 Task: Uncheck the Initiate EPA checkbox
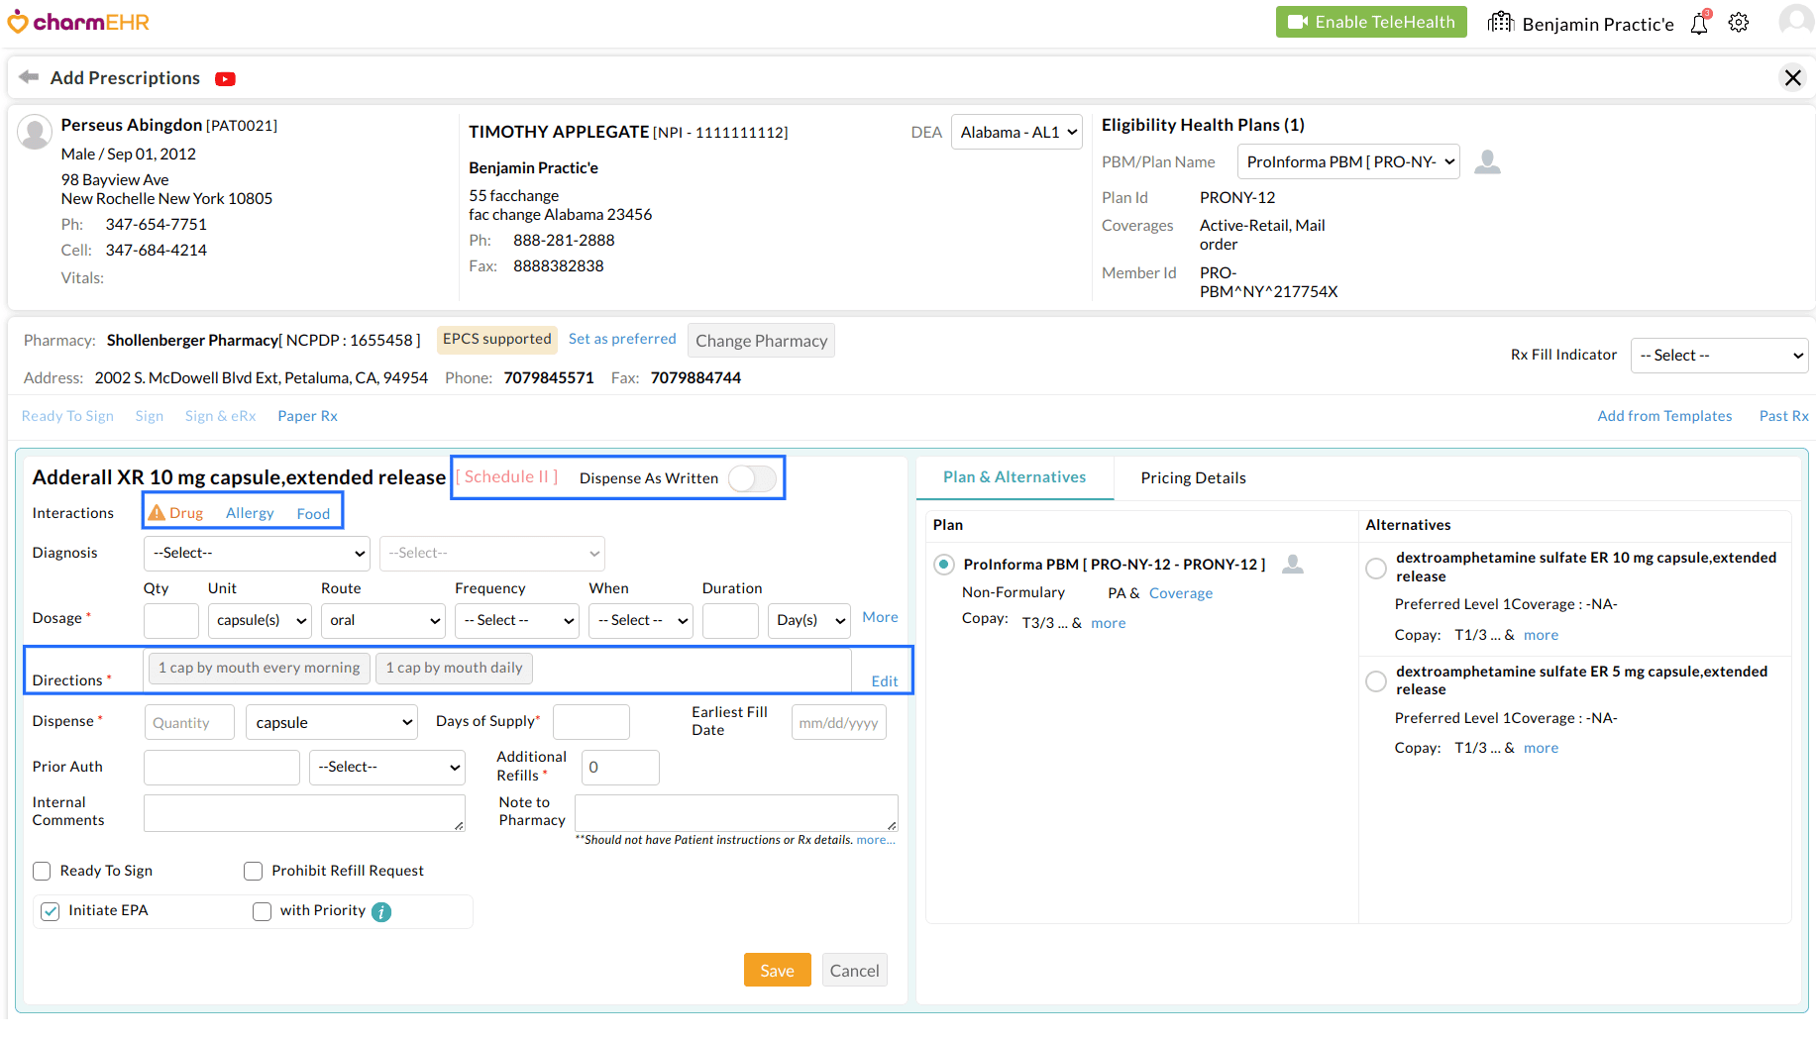point(51,911)
